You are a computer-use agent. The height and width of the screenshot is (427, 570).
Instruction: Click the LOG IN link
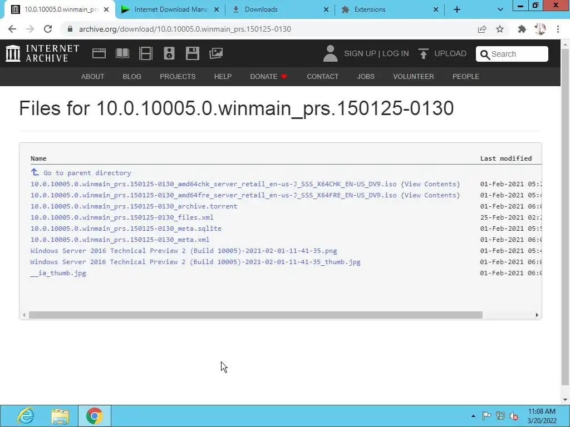[396, 53]
